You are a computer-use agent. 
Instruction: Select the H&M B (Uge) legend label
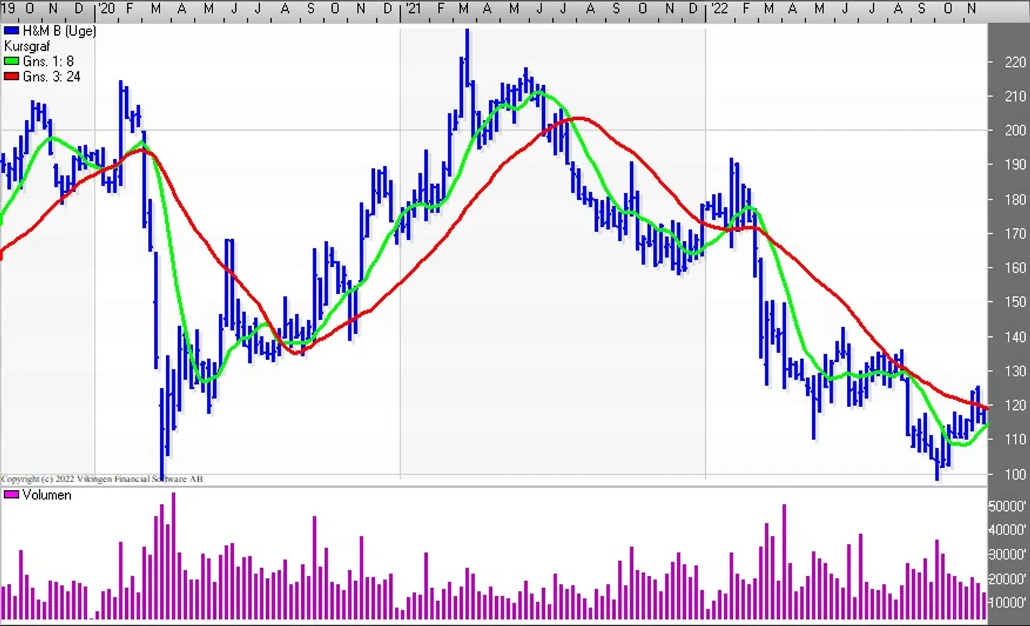(59, 31)
